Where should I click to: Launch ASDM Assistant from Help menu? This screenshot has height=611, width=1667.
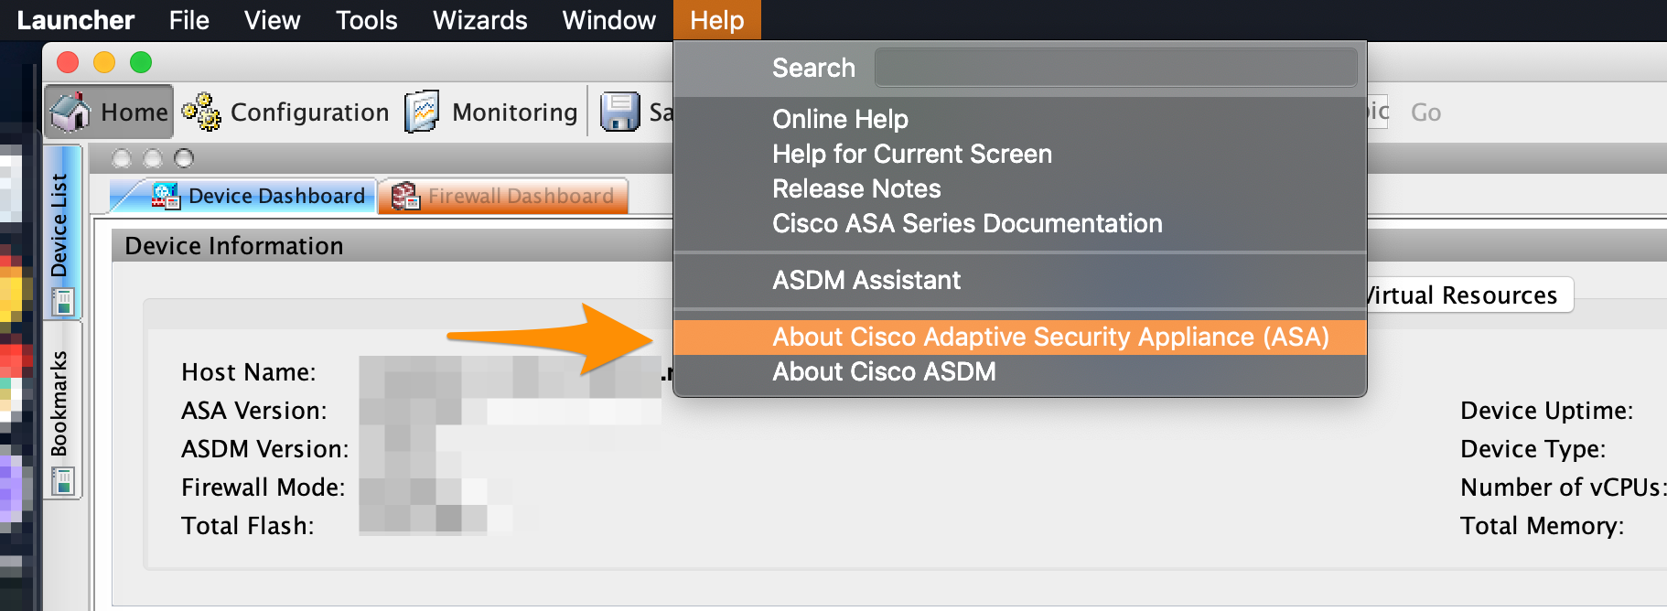point(866,280)
